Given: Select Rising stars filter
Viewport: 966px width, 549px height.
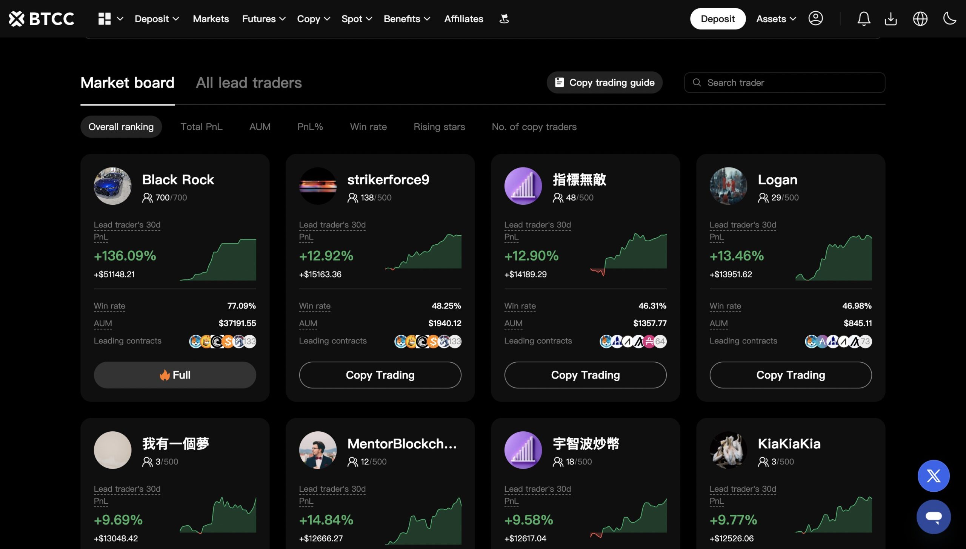Looking at the screenshot, I should click(439, 127).
